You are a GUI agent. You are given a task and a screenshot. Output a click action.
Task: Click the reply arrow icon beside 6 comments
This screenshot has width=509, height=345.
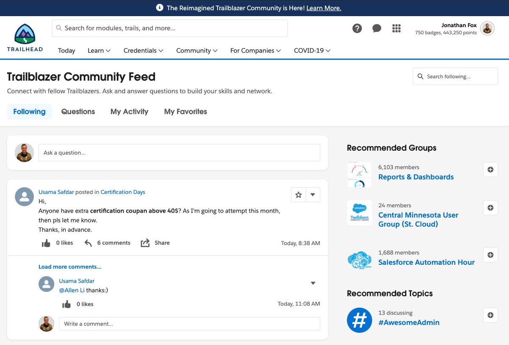(88, 243)
